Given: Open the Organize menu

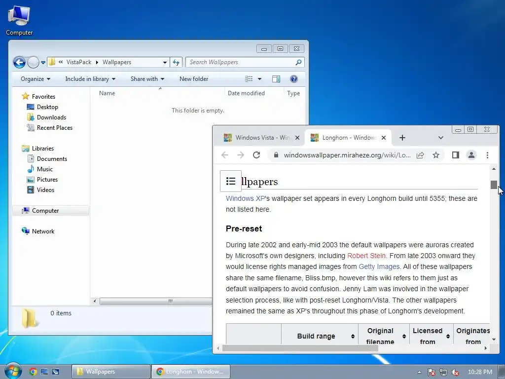Looking at the screenshot, I should pos(36,79).
